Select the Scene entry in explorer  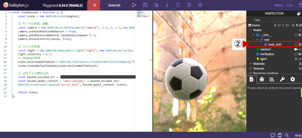[x=256, y=25]
